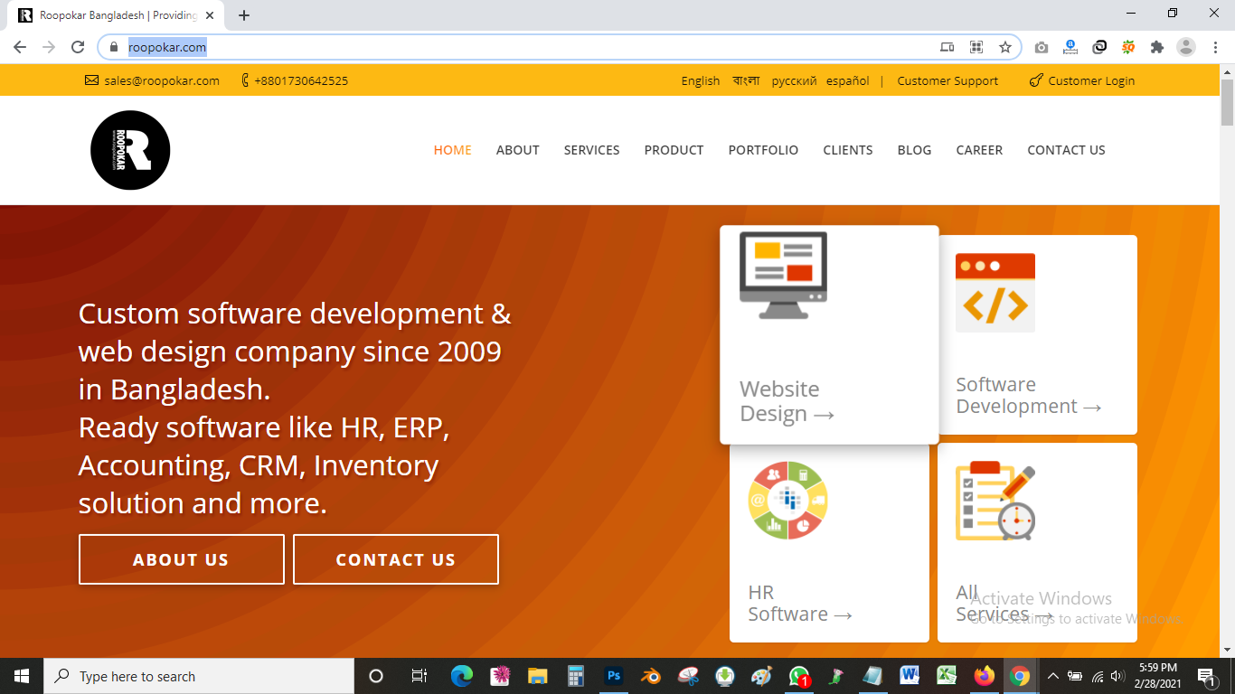Click the +8801730642525 phone number

[301, 80]
